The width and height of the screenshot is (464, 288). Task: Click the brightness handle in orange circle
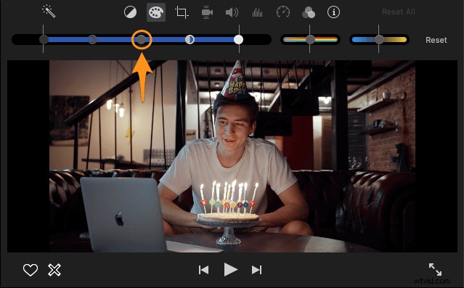(142, 39)
